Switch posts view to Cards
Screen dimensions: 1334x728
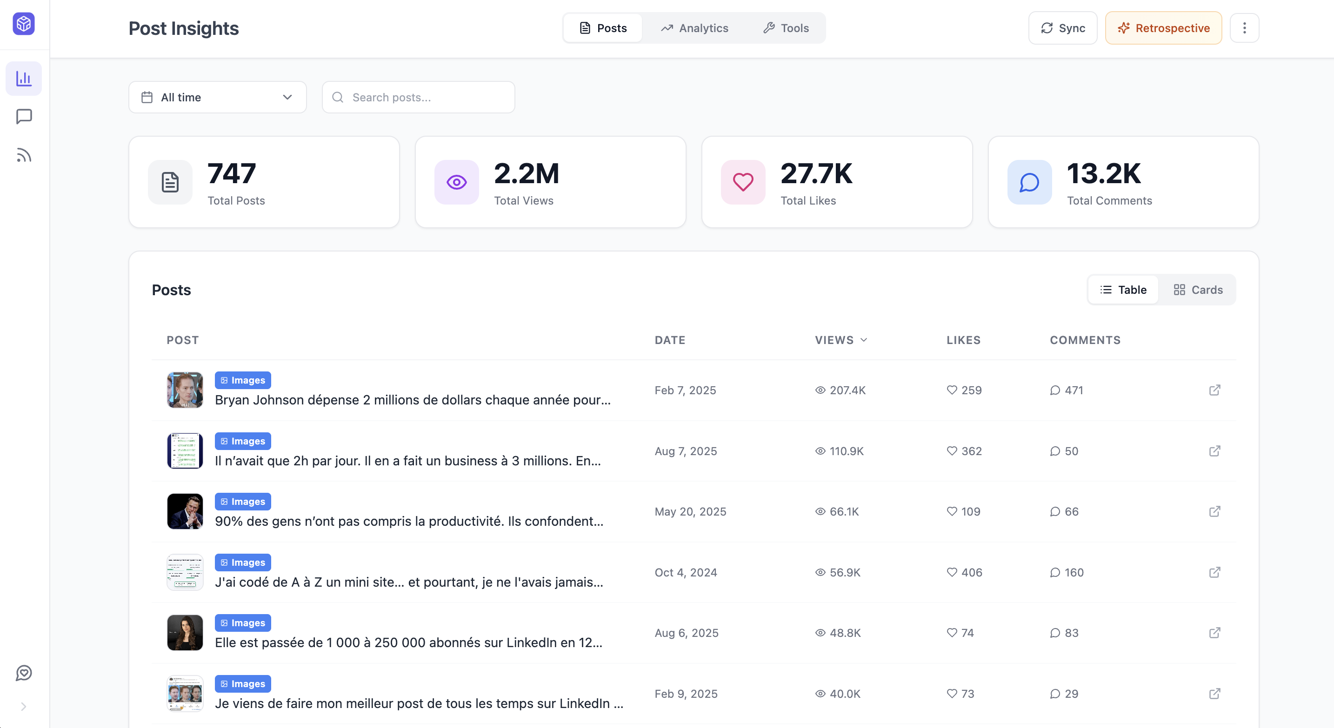(1198, 290)
